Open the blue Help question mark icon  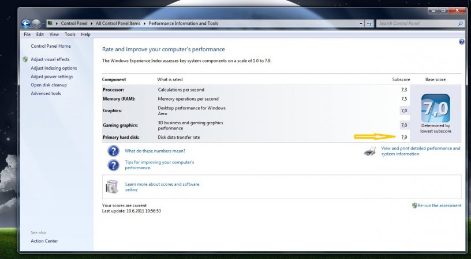462,42
